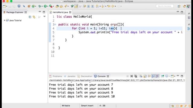Viewport: 193px width, 108px height.
Task: Toggle Scroll Lock in Console
Action: pos(145,76)
